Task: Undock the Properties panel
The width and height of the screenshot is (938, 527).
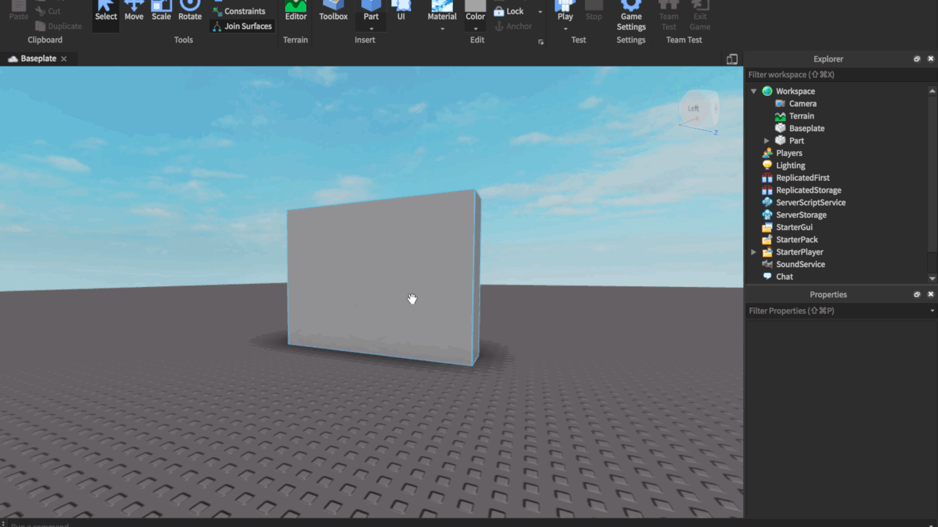Action: point(917,294)
